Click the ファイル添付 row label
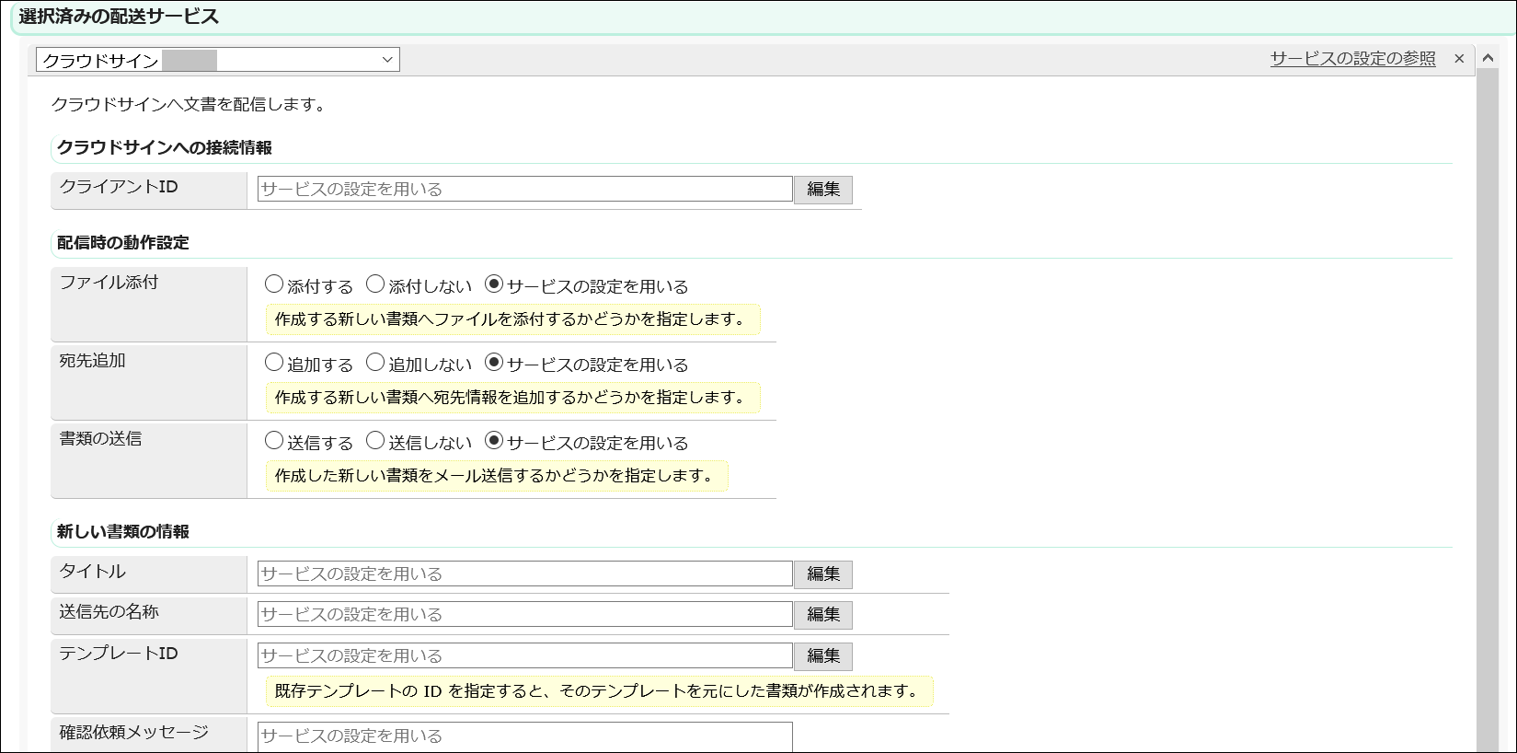Viewport: 1517px width, 753px height. (x=109, y=283)
